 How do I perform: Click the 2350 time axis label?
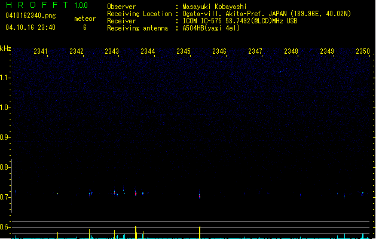coord(363,51)
